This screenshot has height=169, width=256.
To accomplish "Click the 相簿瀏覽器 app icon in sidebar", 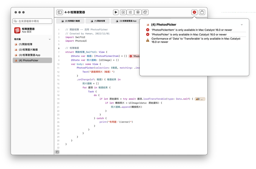I will pyautogui.click(x=17, y=30).
